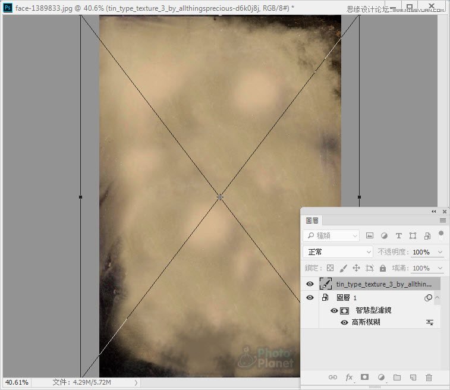Lock transparent pixels icon
The image size is (450, 390).
331,268
